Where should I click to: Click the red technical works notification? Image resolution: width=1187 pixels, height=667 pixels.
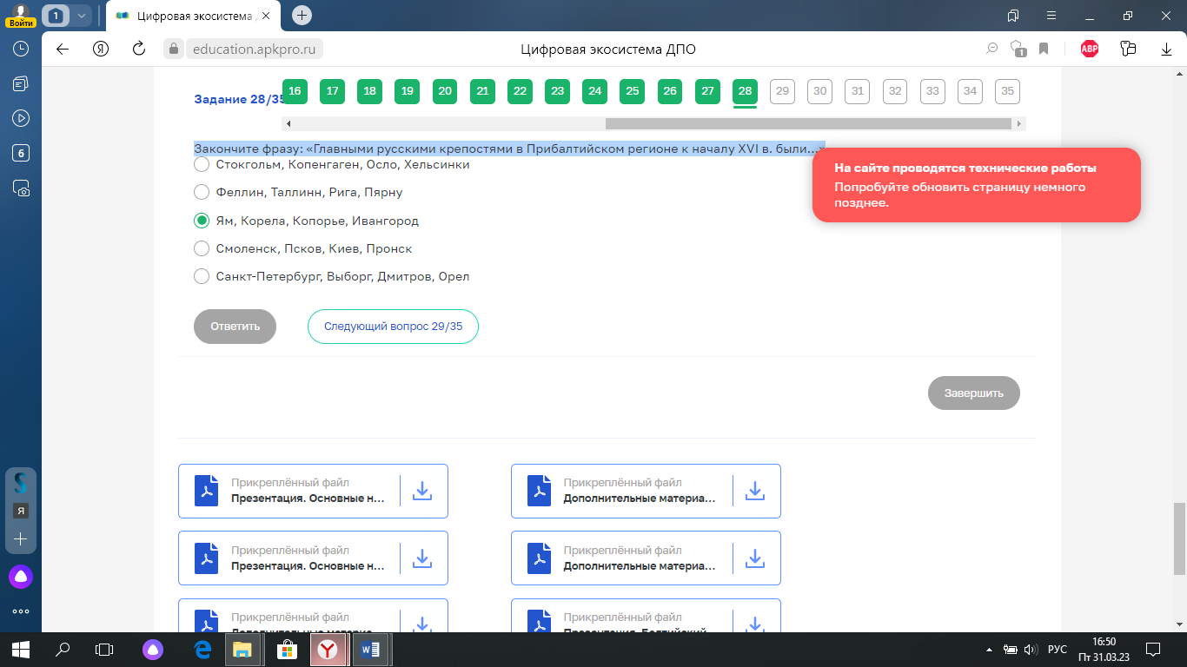(976, 185)
